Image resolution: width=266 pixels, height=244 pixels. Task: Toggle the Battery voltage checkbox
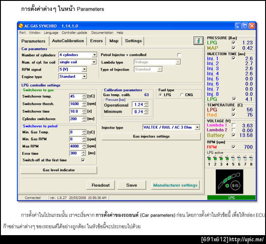tap(234, 135)
